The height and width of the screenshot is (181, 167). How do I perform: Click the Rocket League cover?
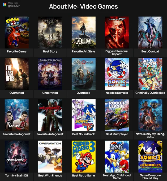pos(117,115)
